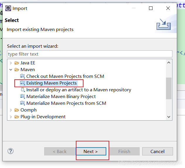
Task: Select the Oomph folder icon
Action: (17, 110)
